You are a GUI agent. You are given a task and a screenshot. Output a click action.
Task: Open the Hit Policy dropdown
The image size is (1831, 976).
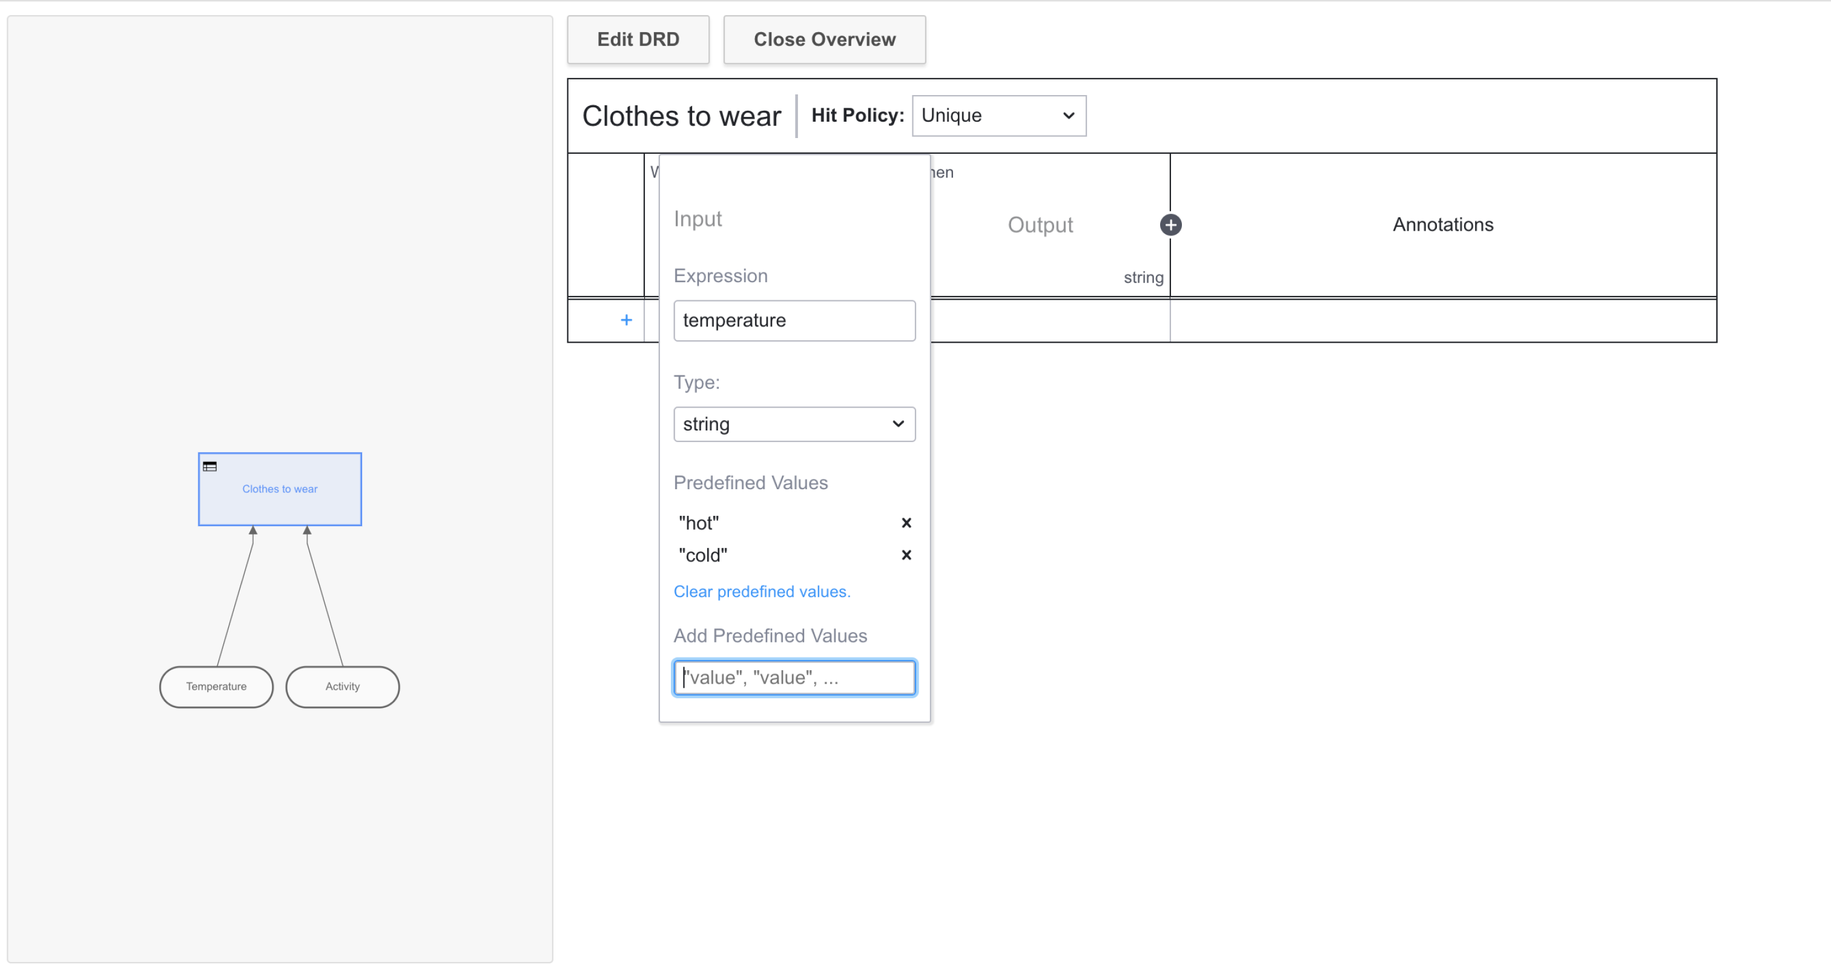998,115
